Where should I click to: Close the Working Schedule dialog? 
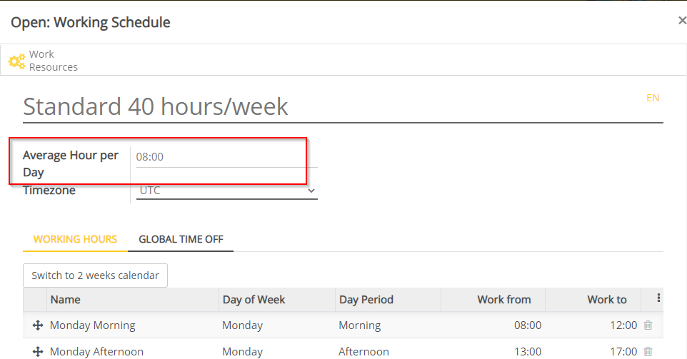pyautogui.click(x=681, y=21)
